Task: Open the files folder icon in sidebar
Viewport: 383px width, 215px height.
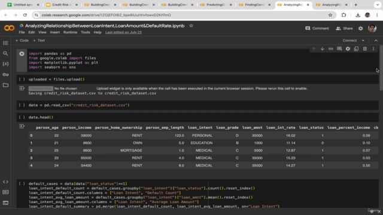Action: click(x=5, y=85)
